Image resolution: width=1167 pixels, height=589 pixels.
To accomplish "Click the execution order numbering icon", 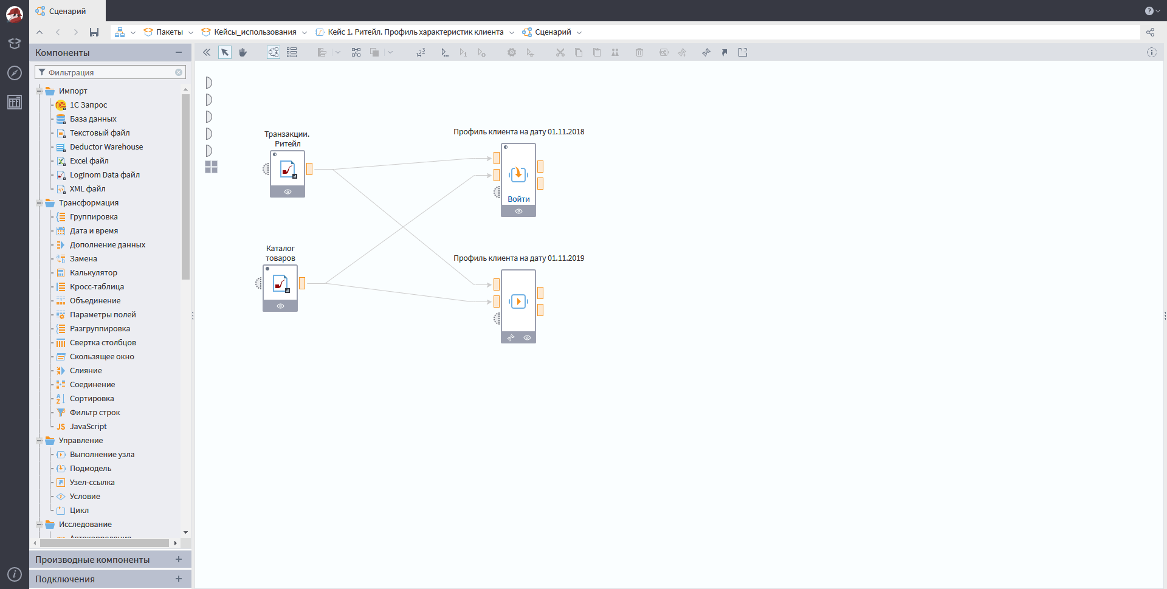I will (421, 52).
